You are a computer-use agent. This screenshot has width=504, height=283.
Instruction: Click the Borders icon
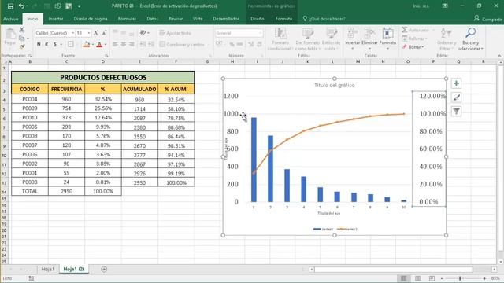point(71,44)
